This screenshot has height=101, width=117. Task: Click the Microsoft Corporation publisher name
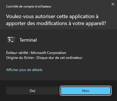[48, 53]
